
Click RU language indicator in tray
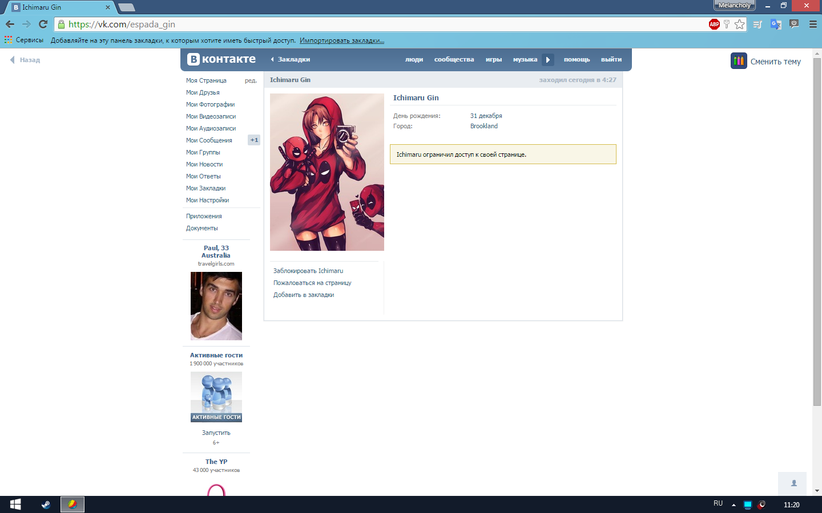718,503
